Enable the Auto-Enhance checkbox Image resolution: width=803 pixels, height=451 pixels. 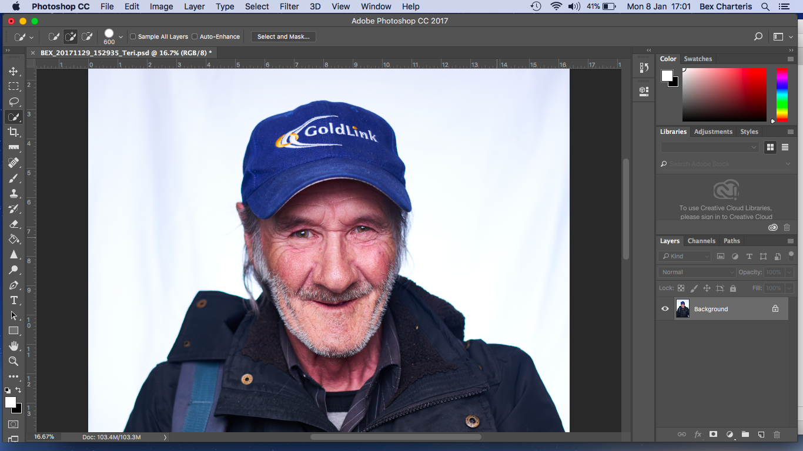click(x=195, y=36)
